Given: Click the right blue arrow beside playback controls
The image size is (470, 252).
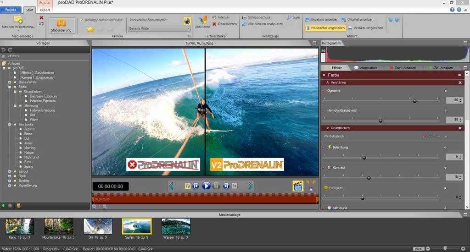Looking at the screenshot, I should (x=250, y=186).
